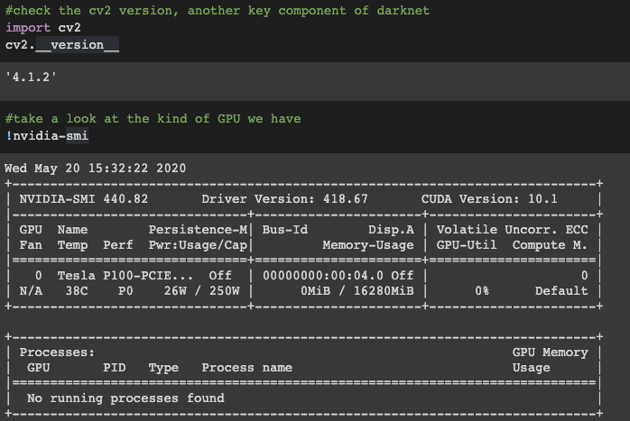Click the 'import cv2' code line
The width and height of the screenshot is (630, 421).
[43, 28]
